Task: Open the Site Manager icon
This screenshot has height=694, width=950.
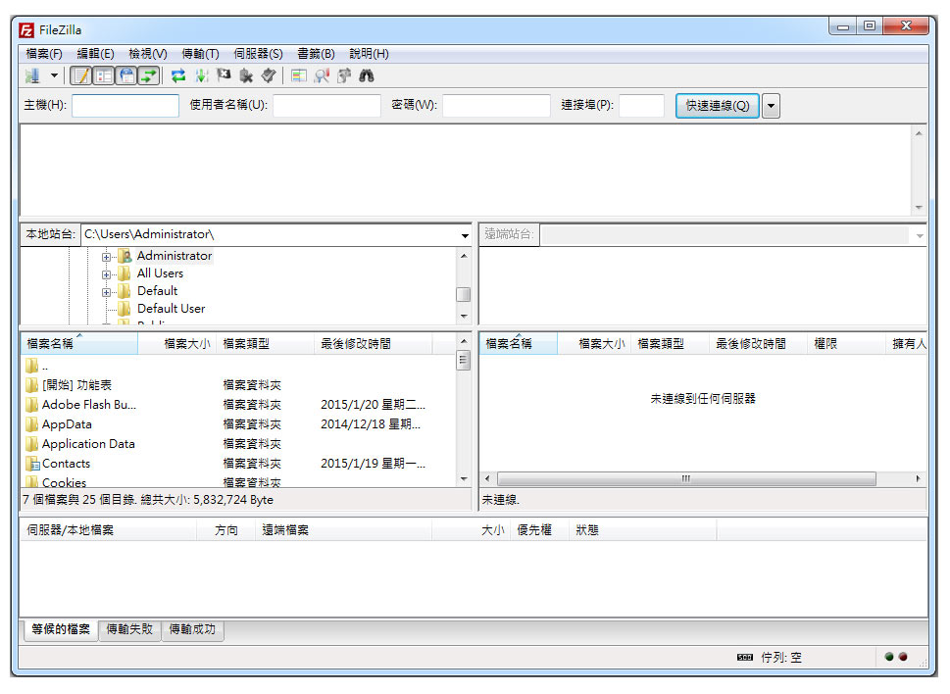Action: pyautogui.click(x=32, y=75)
